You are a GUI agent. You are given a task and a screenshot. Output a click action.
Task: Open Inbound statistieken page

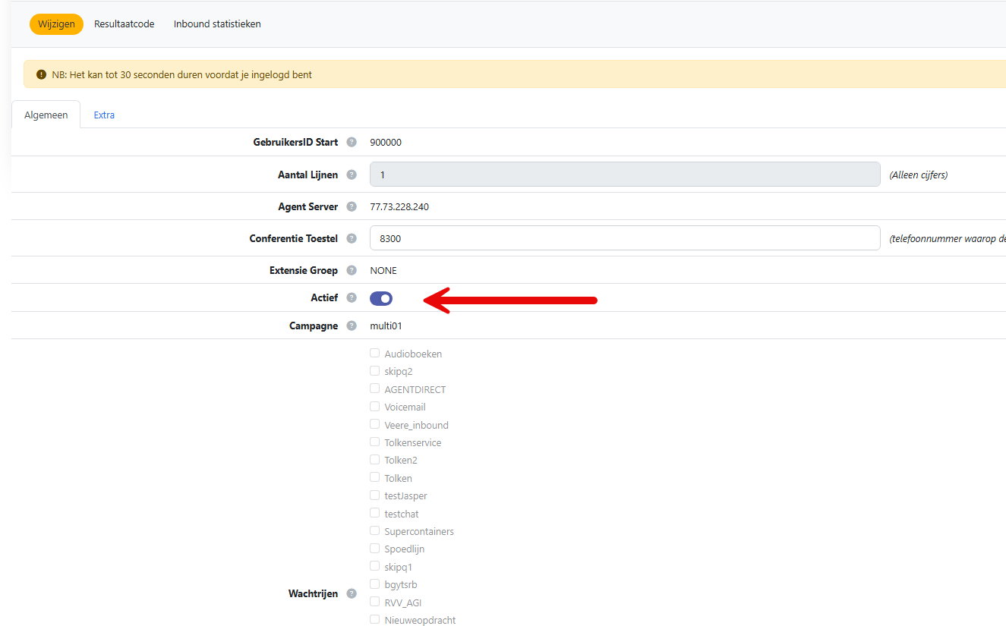click(217, 24)
